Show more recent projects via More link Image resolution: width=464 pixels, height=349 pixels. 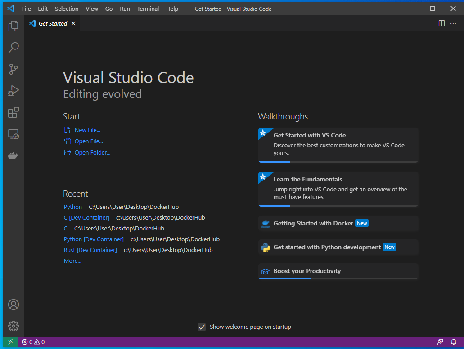pyautogui.click(x=72, y=261)
